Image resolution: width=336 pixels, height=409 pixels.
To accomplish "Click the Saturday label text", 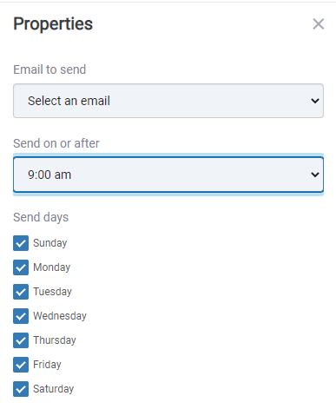I will pyautogui.click(x=54, y=389).
